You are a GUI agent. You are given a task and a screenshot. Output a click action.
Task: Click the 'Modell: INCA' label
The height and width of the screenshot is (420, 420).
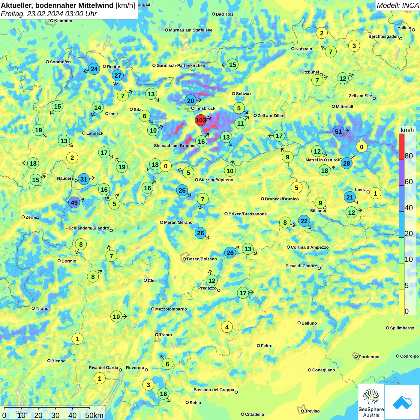[397, 5]
